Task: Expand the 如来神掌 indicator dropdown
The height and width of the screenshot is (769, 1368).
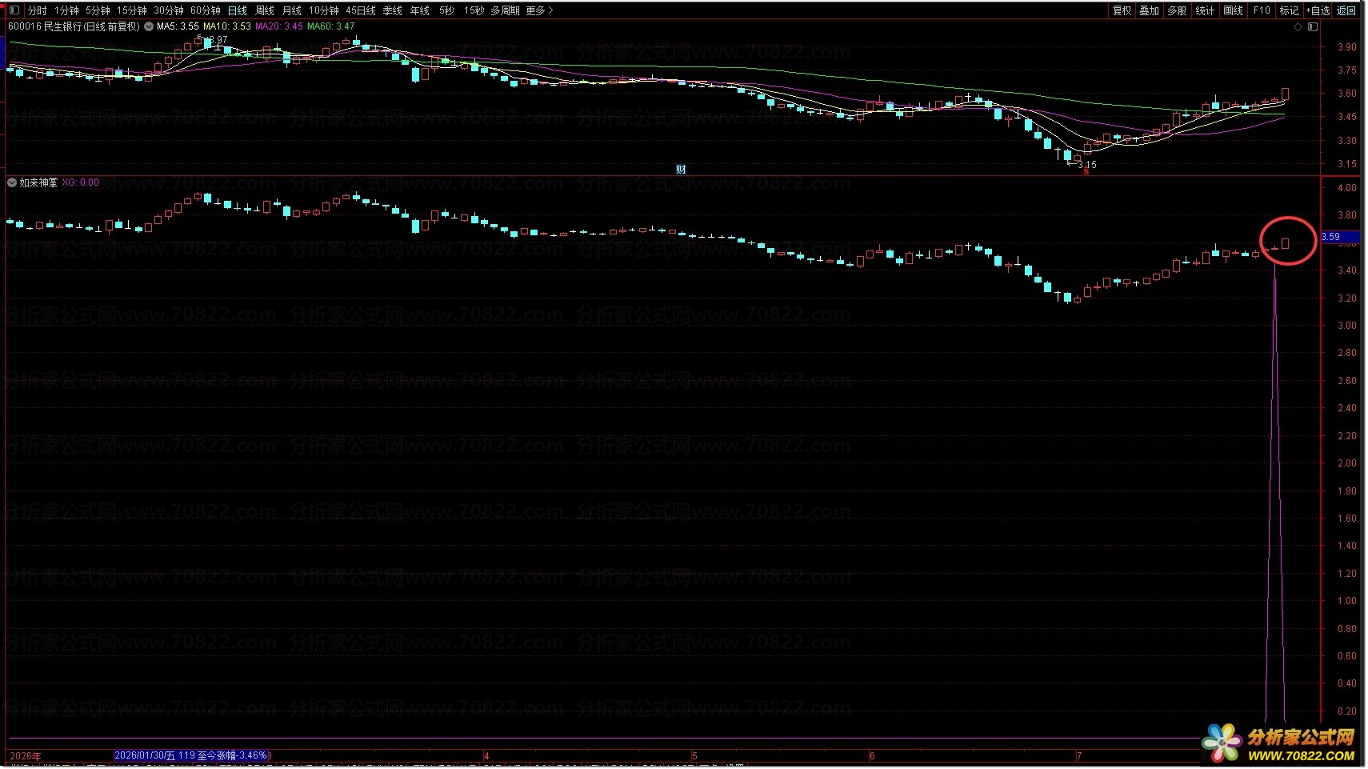Action: [x=12, y=182]
